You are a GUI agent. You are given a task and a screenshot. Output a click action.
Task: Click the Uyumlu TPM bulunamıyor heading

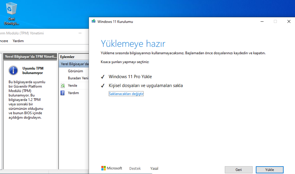pyautogui.click(x=33, y=71)
